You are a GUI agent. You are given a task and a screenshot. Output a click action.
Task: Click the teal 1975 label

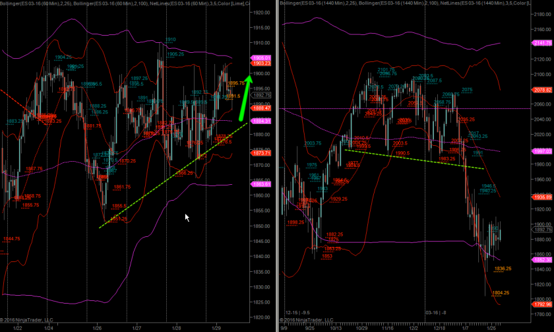(x=311, y=165)
